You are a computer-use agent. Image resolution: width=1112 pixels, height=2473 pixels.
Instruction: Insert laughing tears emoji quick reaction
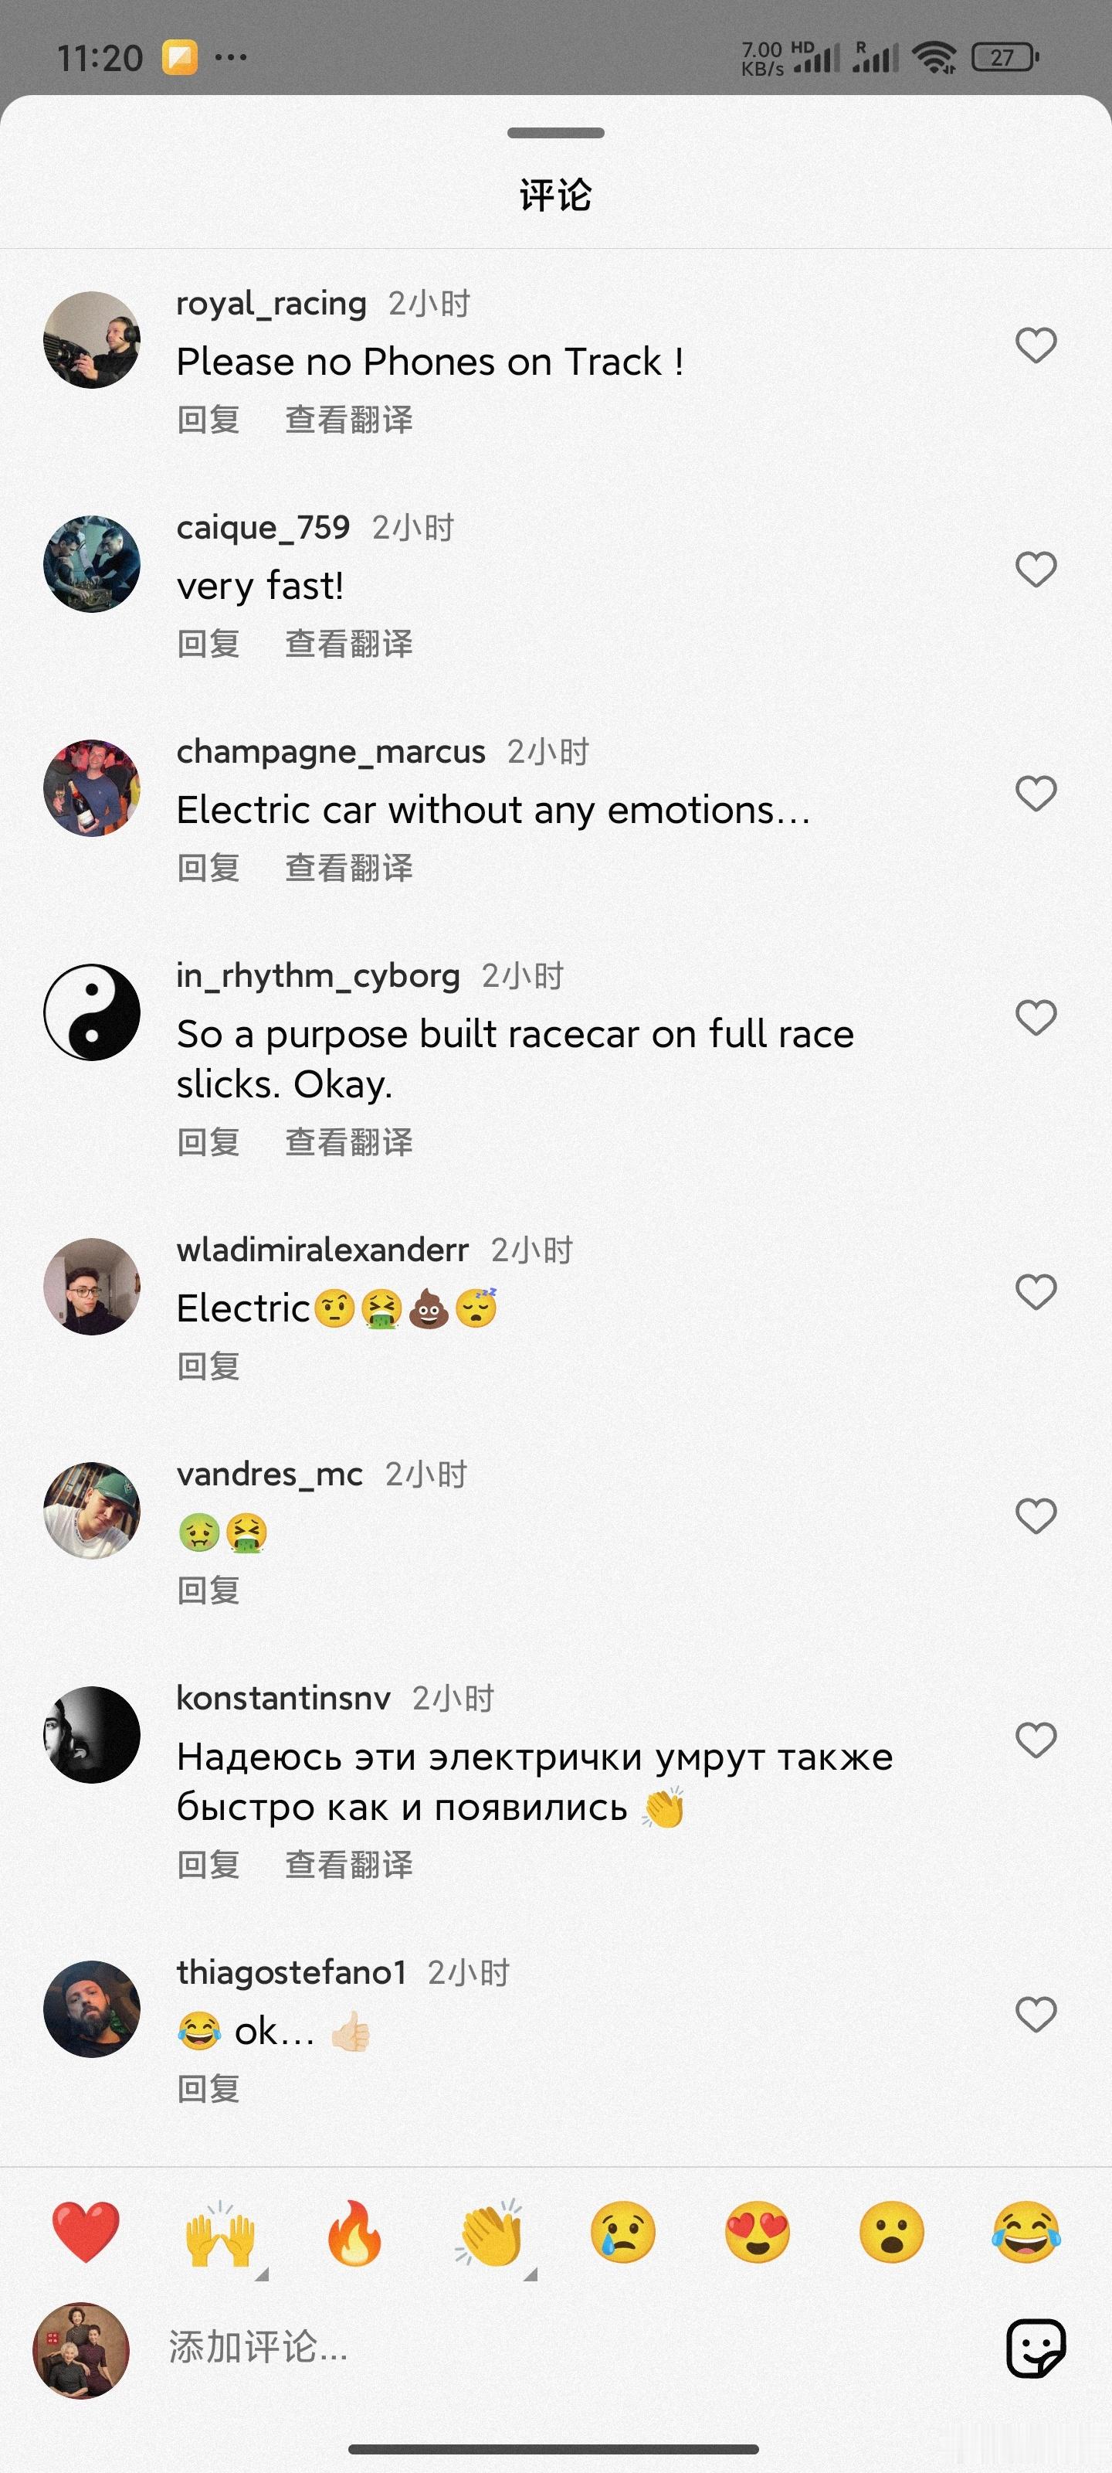[x=1026, y=2233]
